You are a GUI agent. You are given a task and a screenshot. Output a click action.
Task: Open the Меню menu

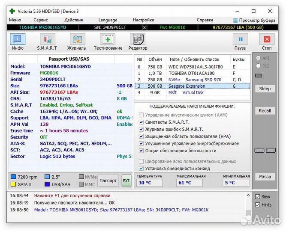(x=15, y=20)
